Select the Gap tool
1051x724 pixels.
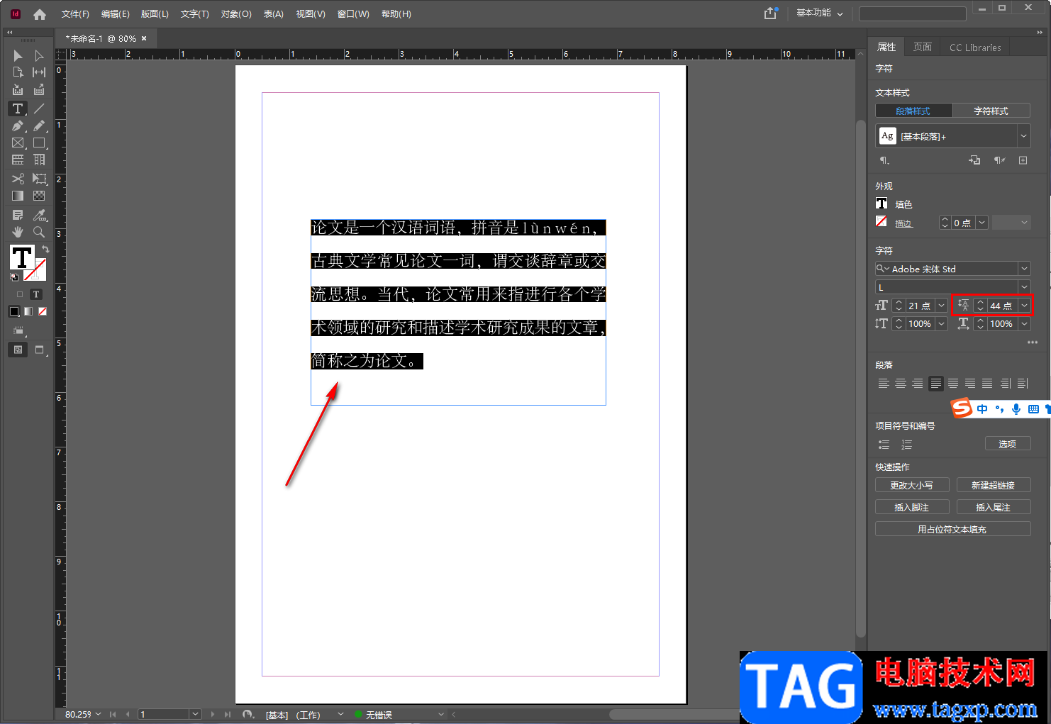pyautogui.click(x=39, y=72)
